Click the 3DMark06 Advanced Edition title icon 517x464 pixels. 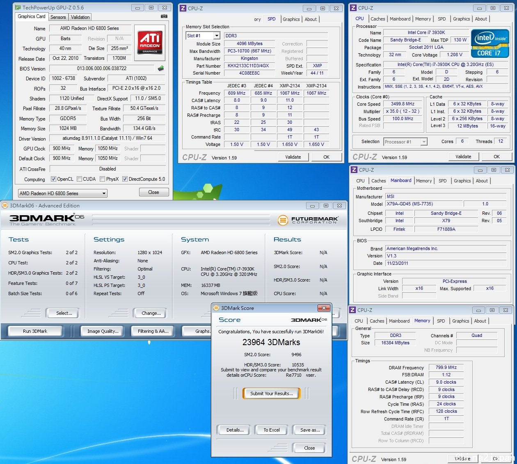pyautogui.click(x=5, y=205)
